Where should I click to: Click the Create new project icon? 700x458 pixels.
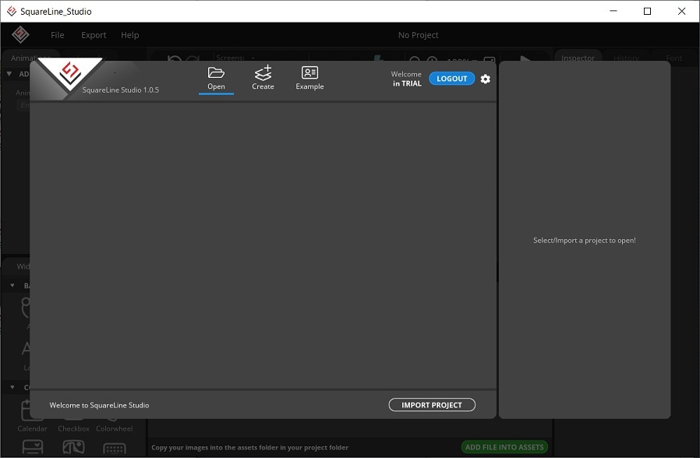point(263,73)
